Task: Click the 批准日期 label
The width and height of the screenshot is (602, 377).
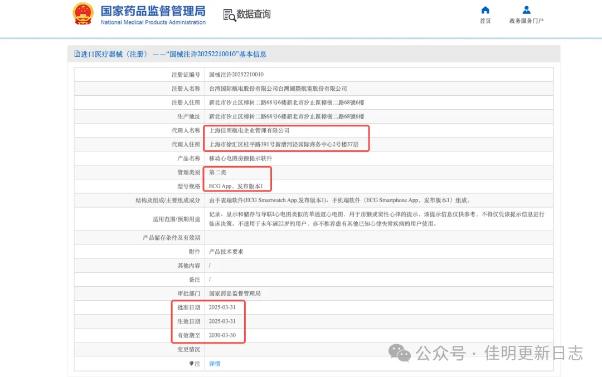Action: [x=188, y=307]
